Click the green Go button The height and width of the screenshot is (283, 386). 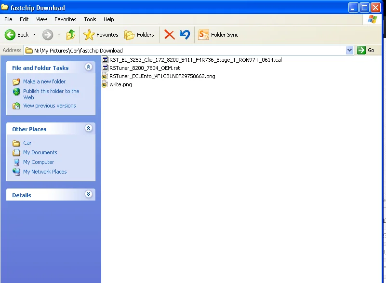point(366,51)
